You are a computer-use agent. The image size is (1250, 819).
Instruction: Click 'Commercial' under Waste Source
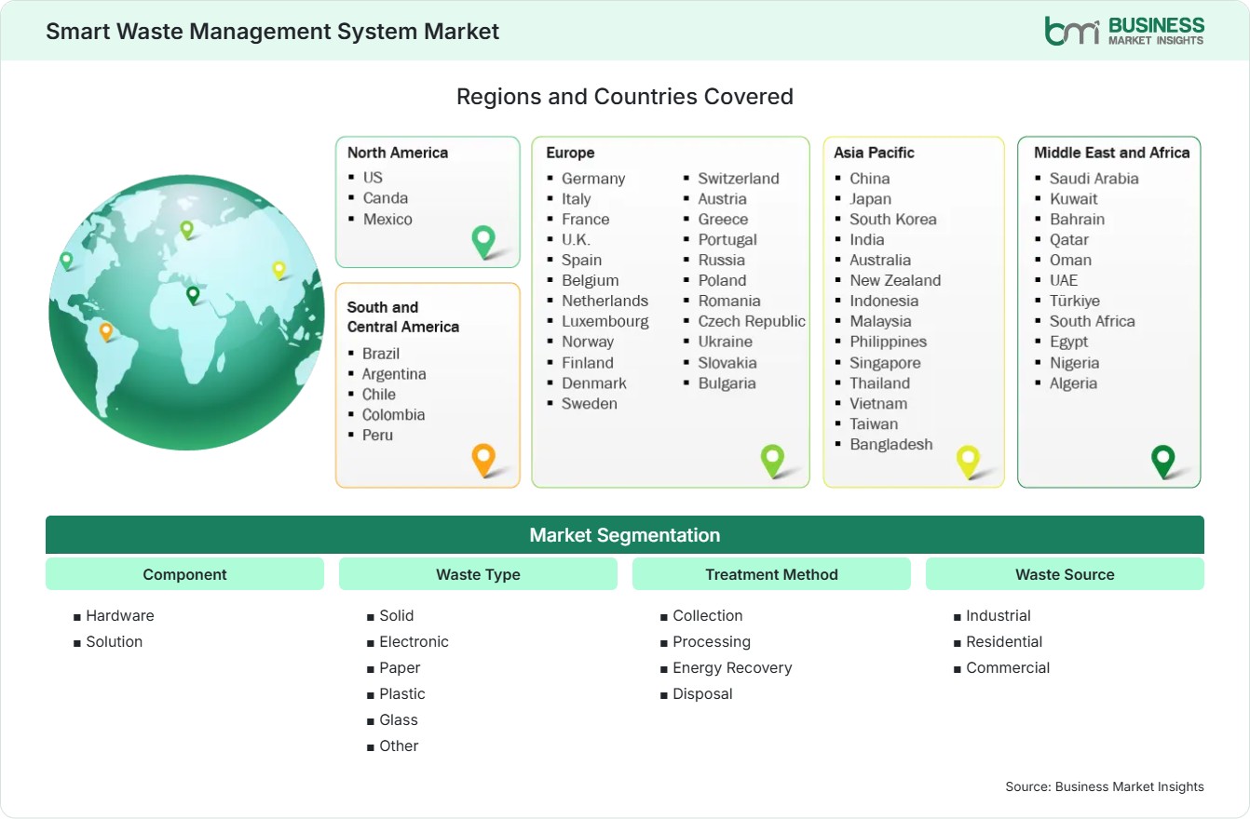1008,668
